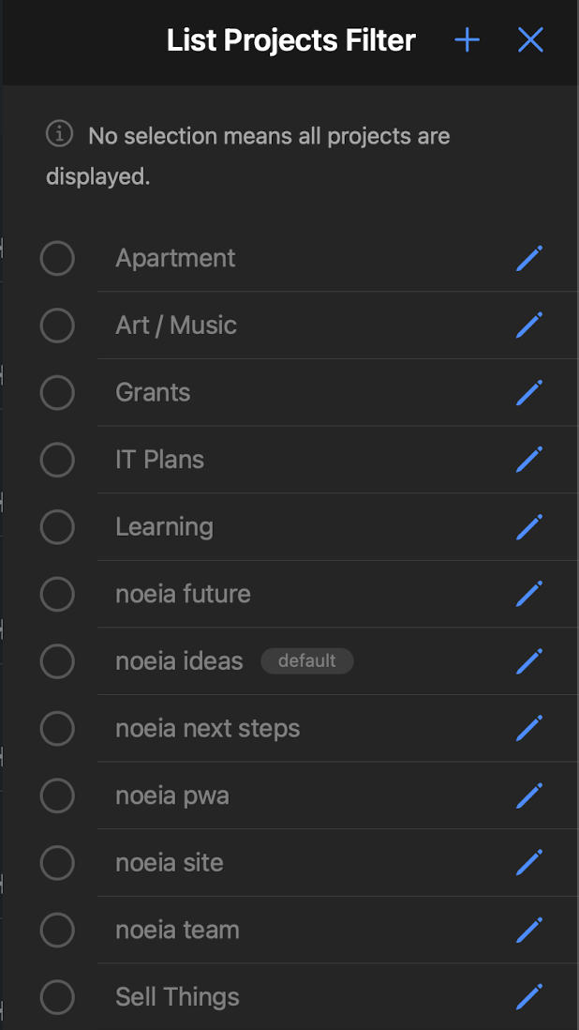The width and height of the screenshot is (579, 1030).
Task: Open the pencil editor for Art / Music
Action: coord(529,326)
